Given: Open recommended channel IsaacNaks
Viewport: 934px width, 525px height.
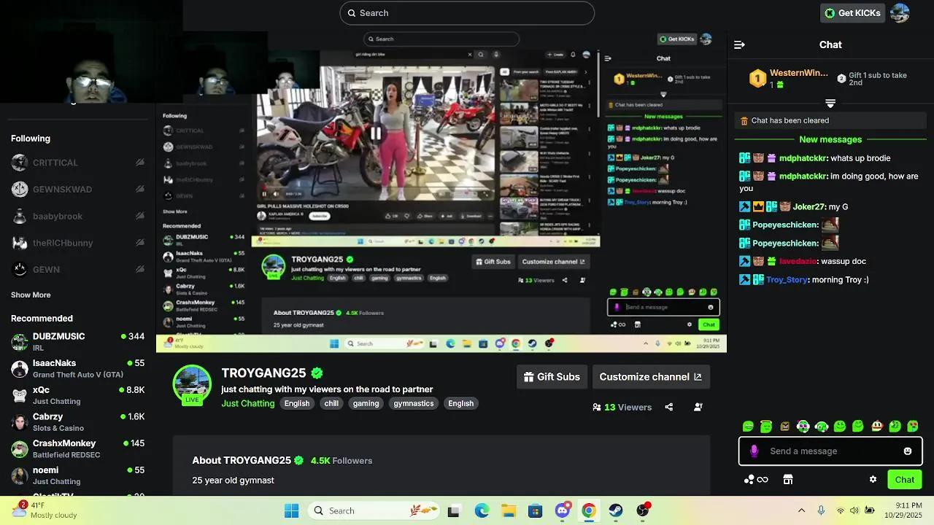Looking at the screenshot, I should coord(77,367).
